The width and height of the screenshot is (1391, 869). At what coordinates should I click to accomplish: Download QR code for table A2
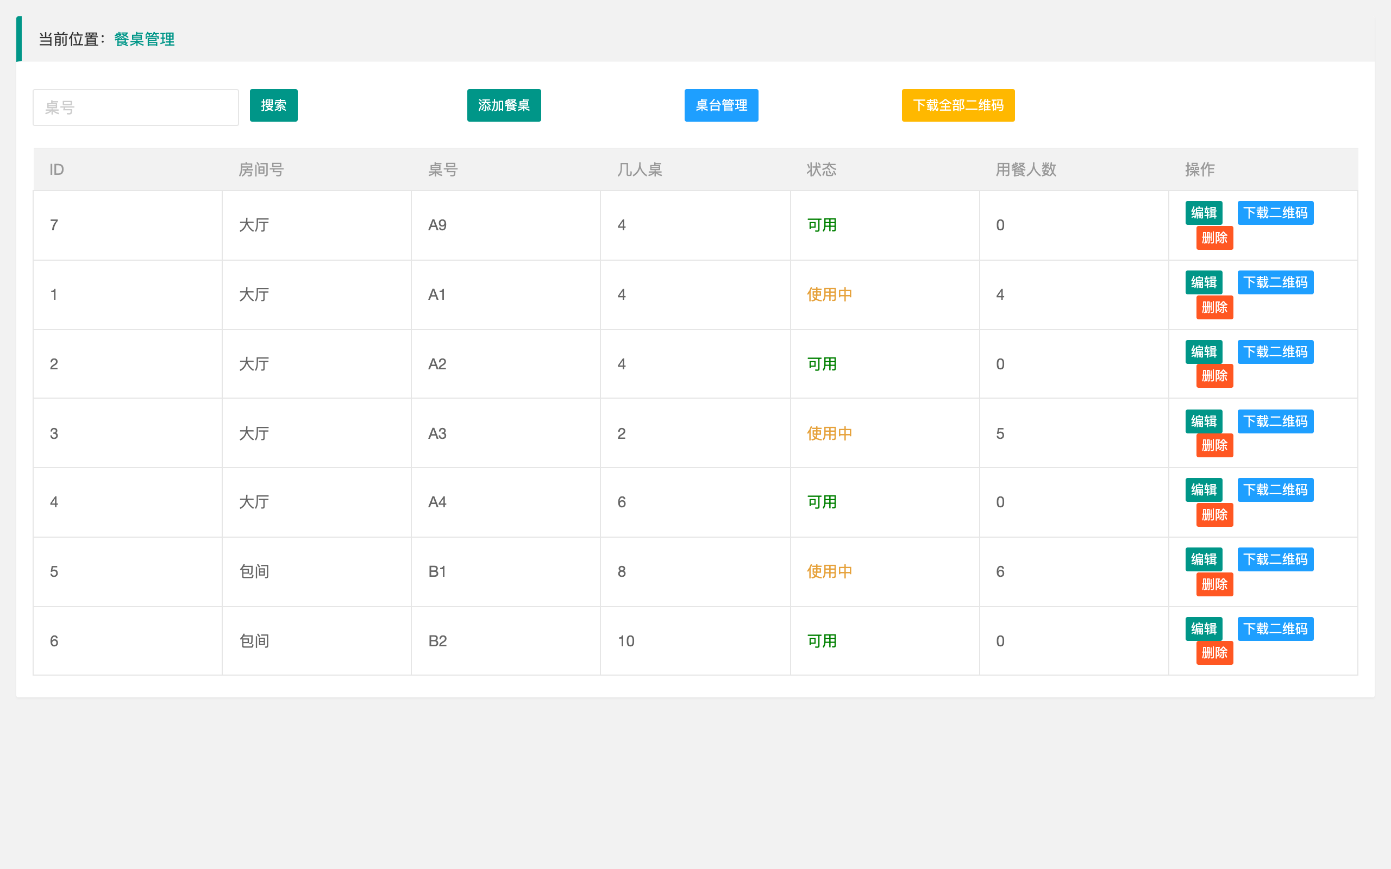pos(1275,352)
